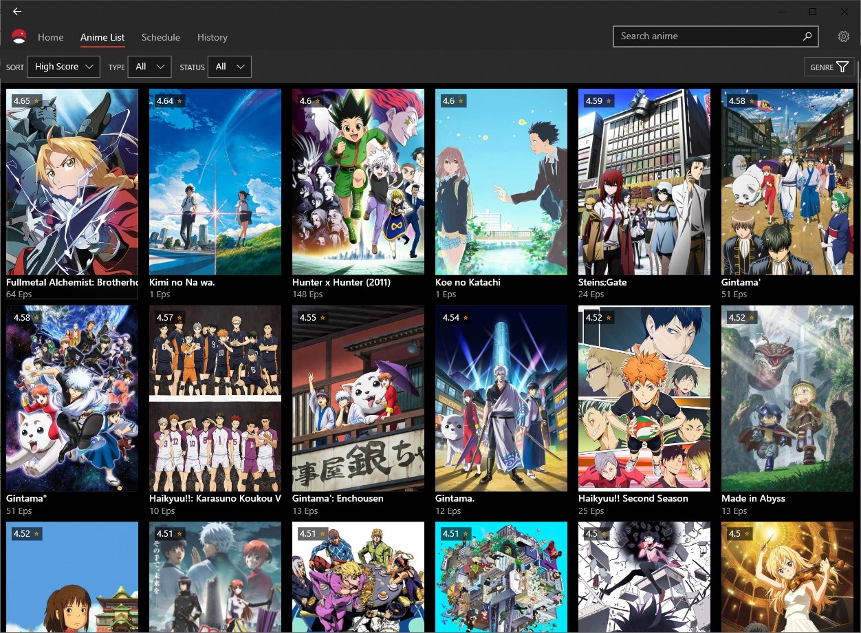The image size is (861, 633).
Task: Click the 10 Eps label
Action: pos(162,511)
